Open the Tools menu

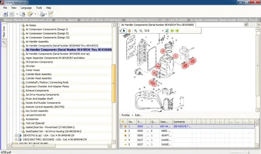coord(39,8)
